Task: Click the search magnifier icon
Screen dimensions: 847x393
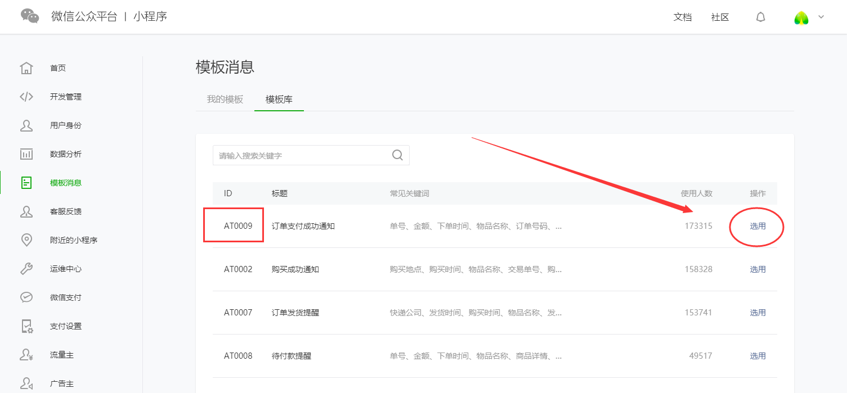Action: coord(397,155)
